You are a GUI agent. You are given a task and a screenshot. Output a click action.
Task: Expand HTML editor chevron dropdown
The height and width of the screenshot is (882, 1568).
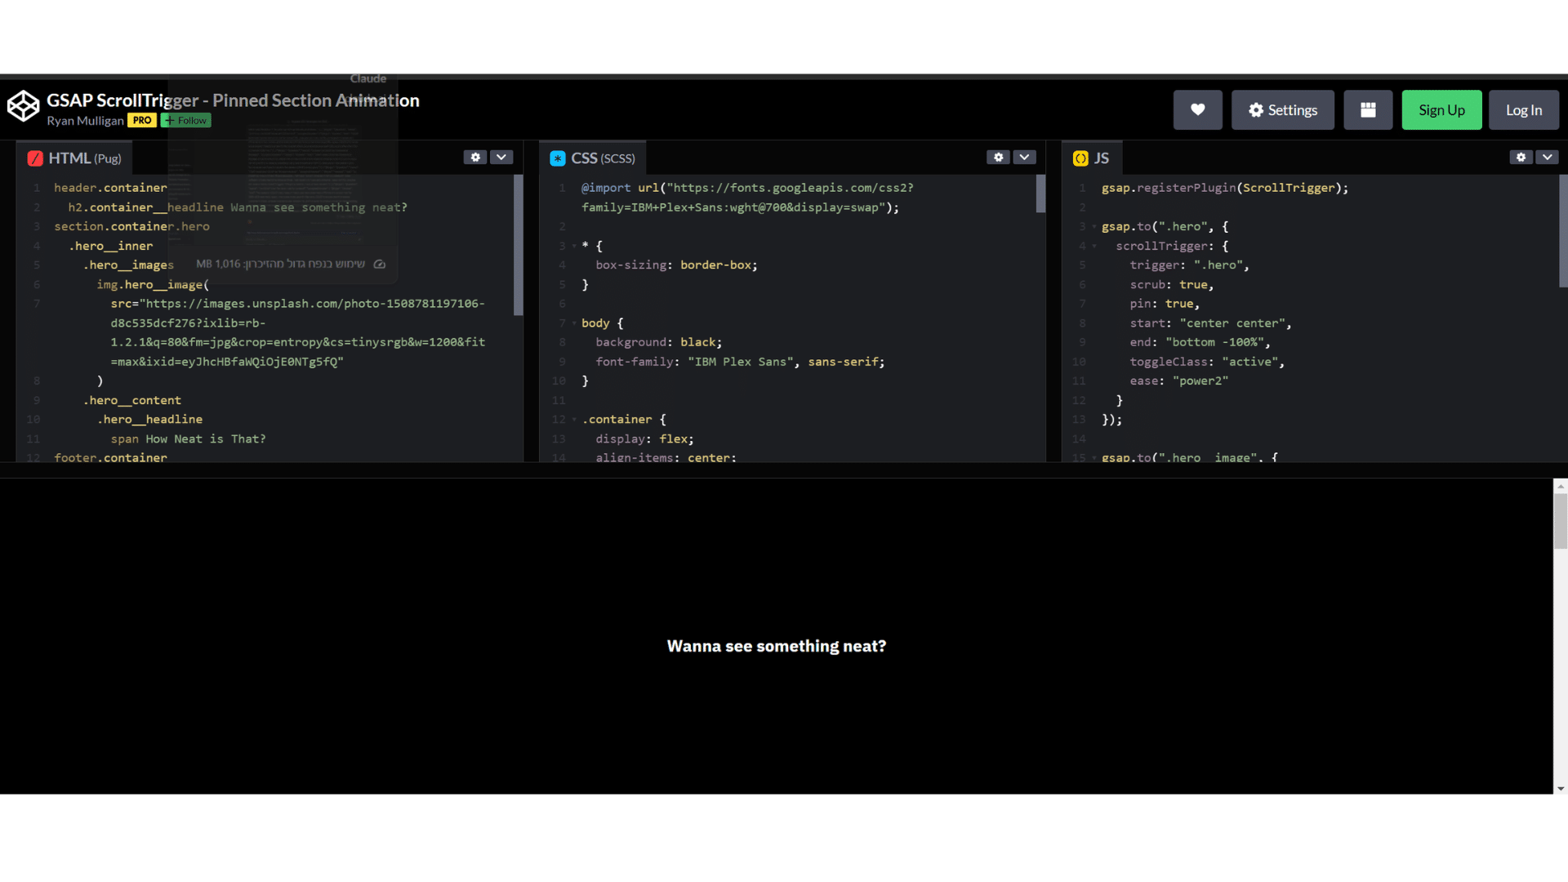[501, 158]
